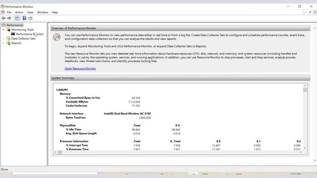
Task: Open the Window menu
Action: [x=43, y=12]
